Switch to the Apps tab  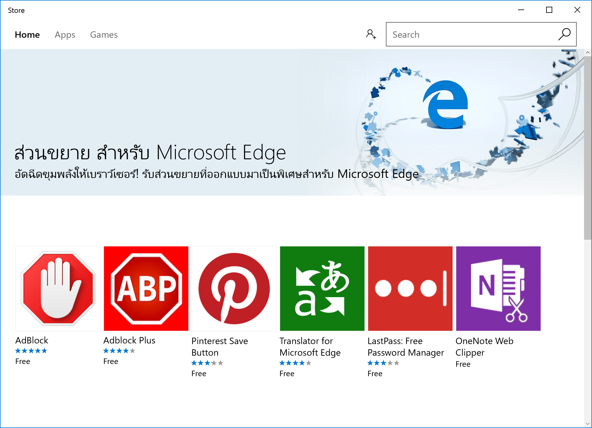coord(65,35)
